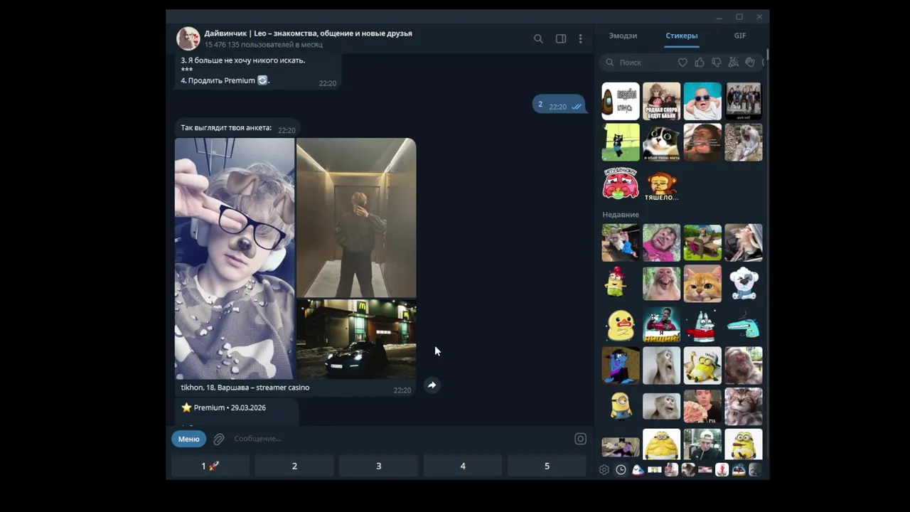
Task: Toggle the side panel icon in chat header
Action: point(561,39)
